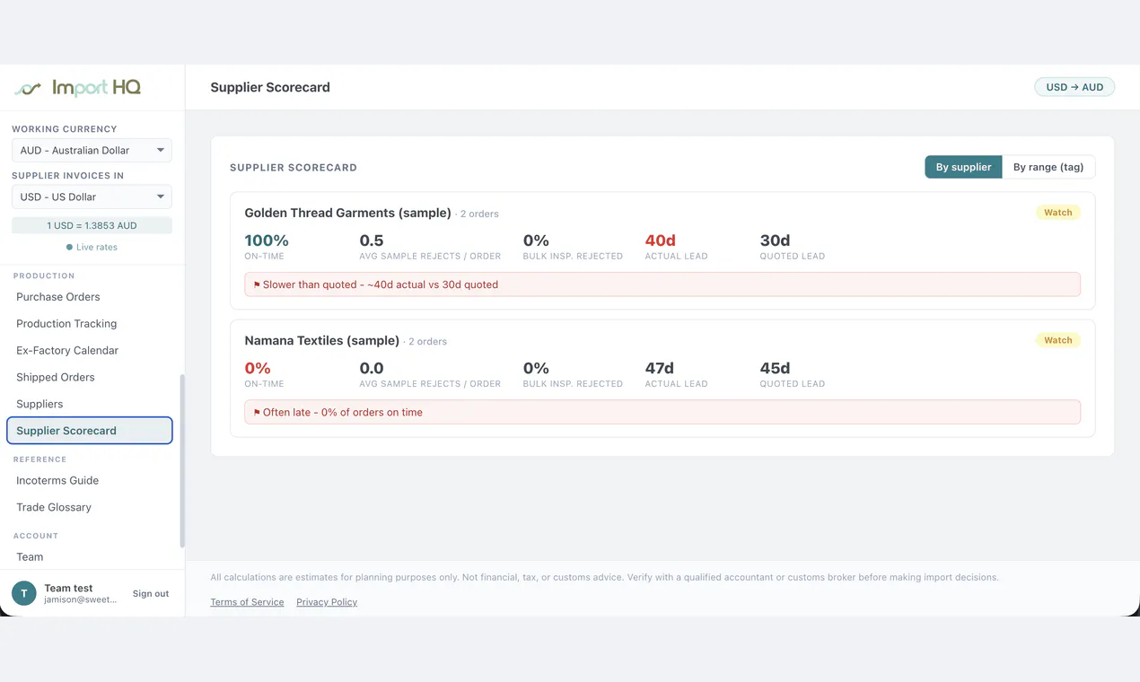Click the Import HQ logo icon

tap(28, 88)
